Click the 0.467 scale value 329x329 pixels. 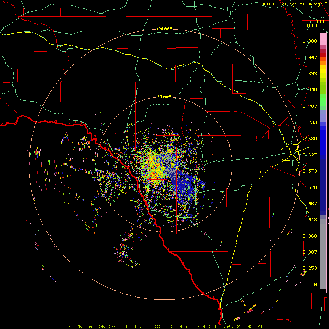(x=310, y=204)
